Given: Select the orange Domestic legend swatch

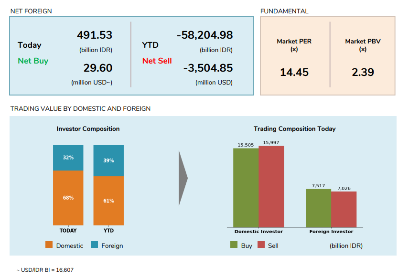Looking at the screenshot, I should [49, 245].
